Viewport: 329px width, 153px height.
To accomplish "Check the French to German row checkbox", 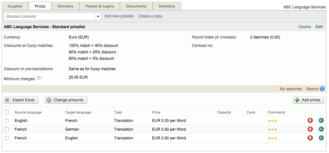I will (7, 129).
